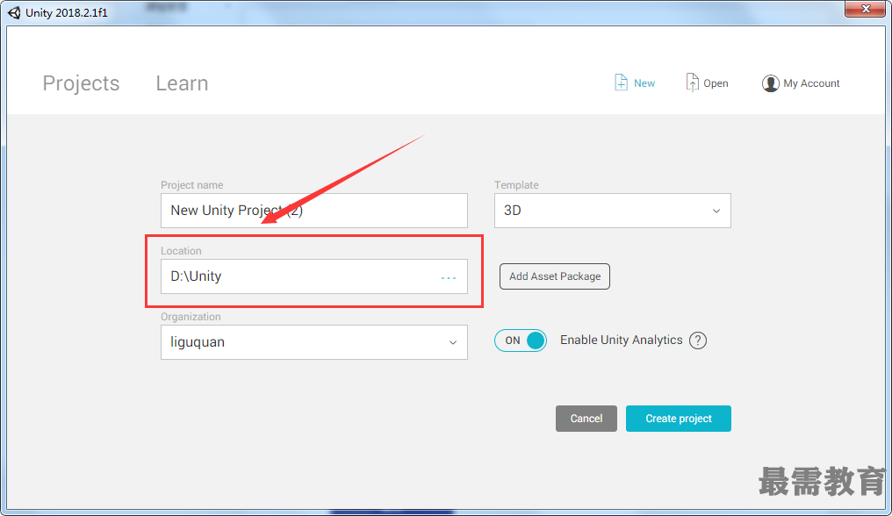Viewport: 892px width, 516px height.
Task: Click the New project document icon
Action: click(x=621, y=82)
